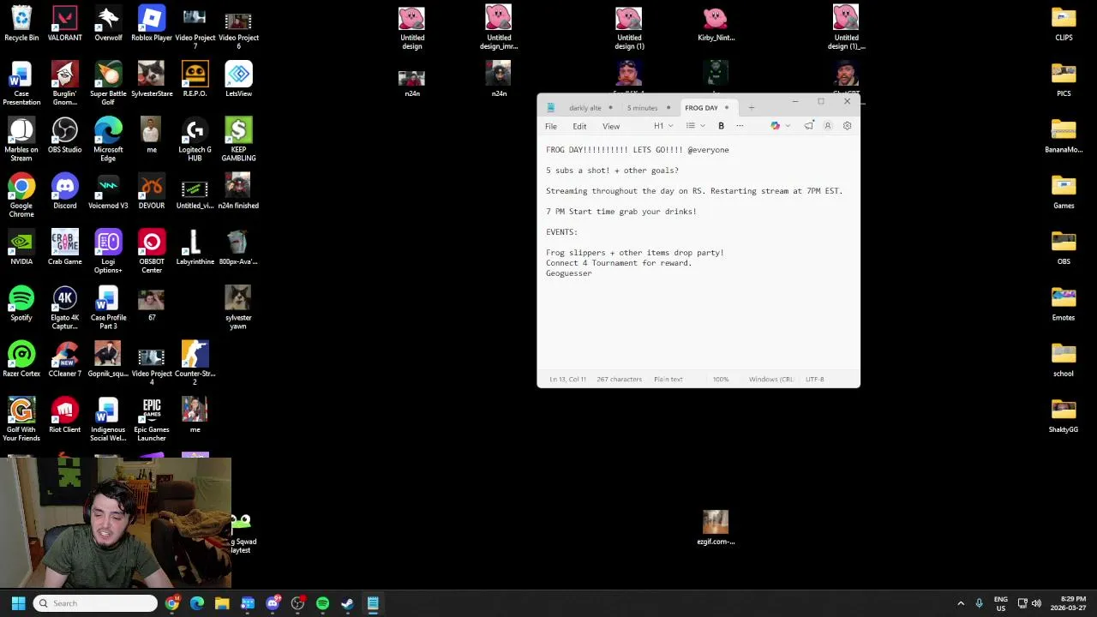Click the microphone icon in system tray
The width and height of the screenshot is (1097, 617).
979,603
